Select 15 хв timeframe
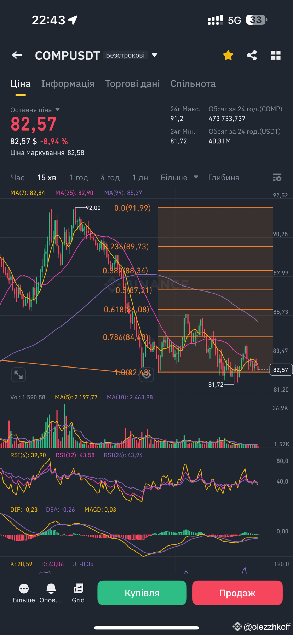This screenshot has height=635, width=293. (47, 178)
